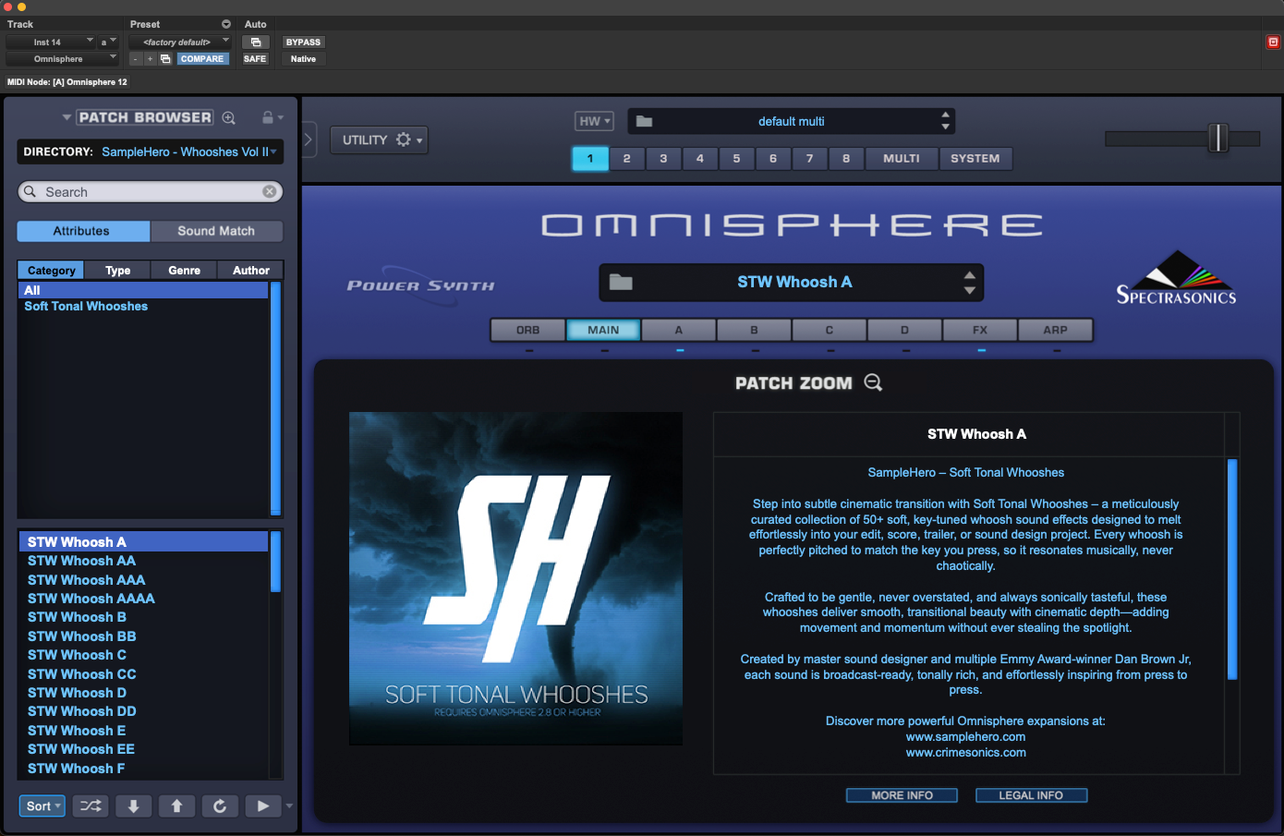Open the automation enable window icon under Auto

click(256, 42)
